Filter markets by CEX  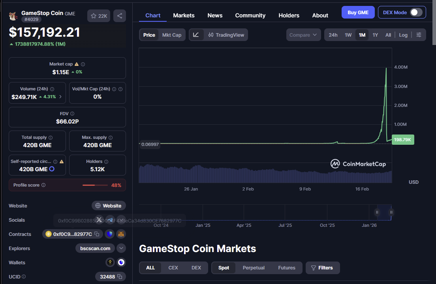coord(173,267)
